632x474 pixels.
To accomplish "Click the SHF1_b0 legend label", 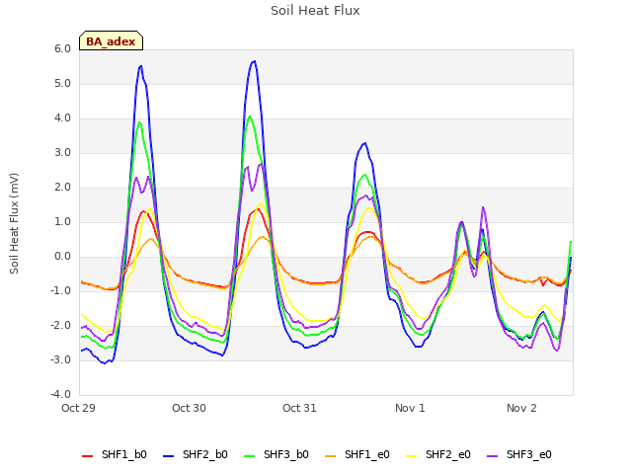I will 124,454.
